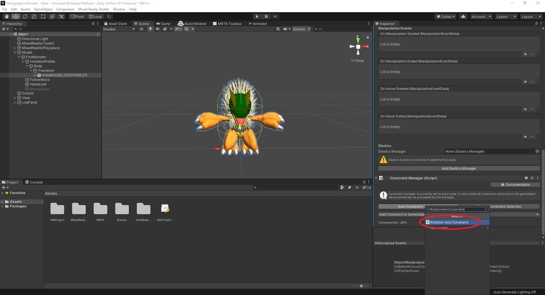Image resolution: width=545 pixels, height=295 pixels.
Task: Open the HMProject folder
Action: (x=57, y=212)
